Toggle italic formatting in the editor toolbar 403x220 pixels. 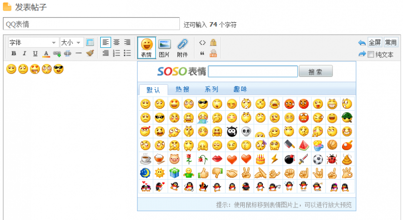pos(24,53)
